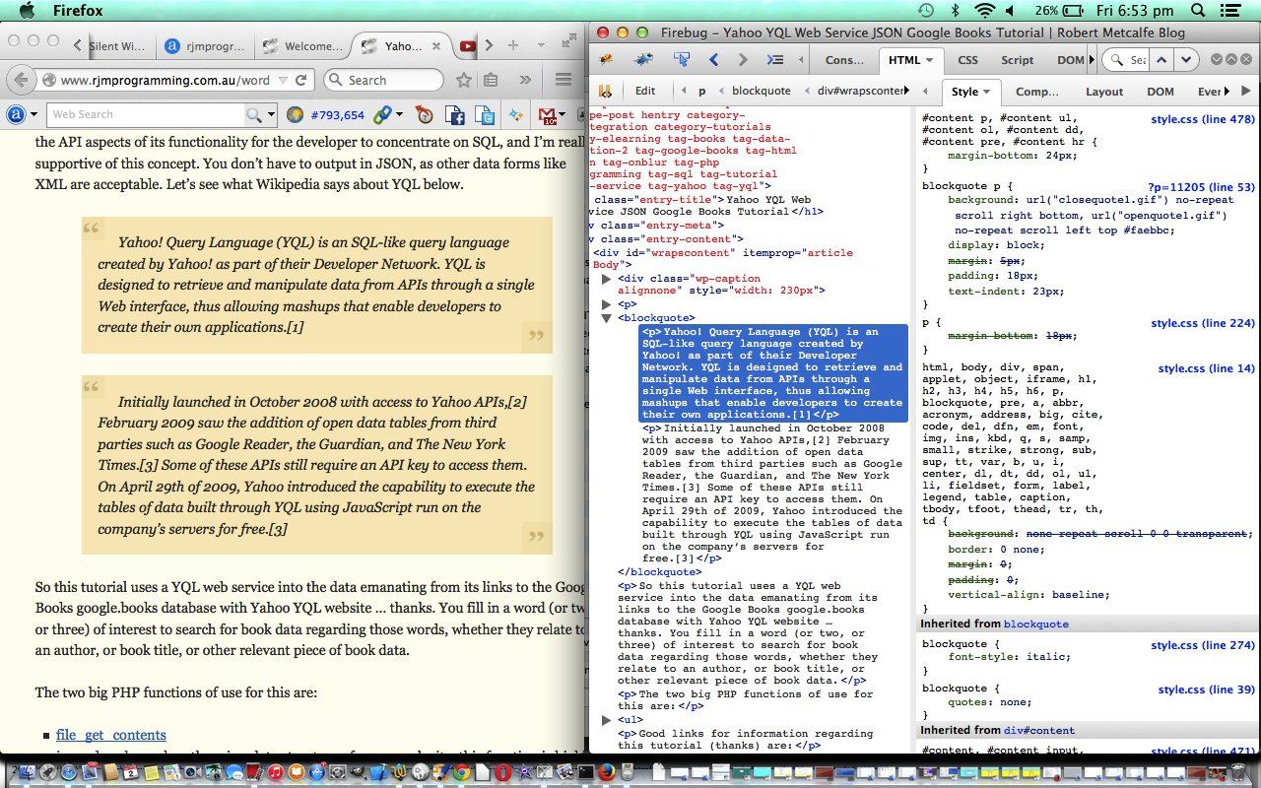Switch to the Firebug Console tab
The height and width of the screenshot is (788, 1261).
(x=844, y=60)
